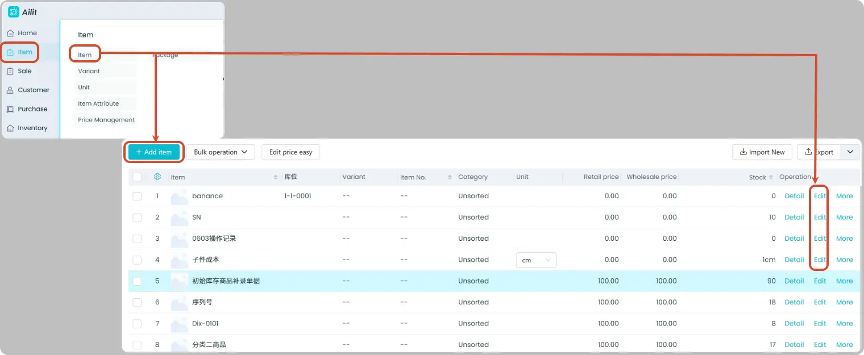This screenshot has height=355, width=864.
Task: Toggle the select-all header checkbox
Action: coord(137,177)
